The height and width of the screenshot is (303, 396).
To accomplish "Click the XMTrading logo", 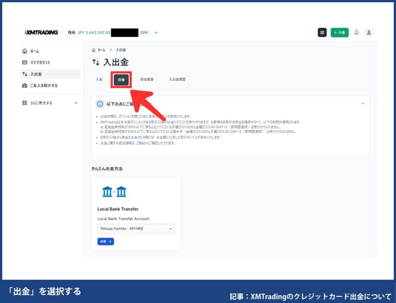I will pos(41,32).
